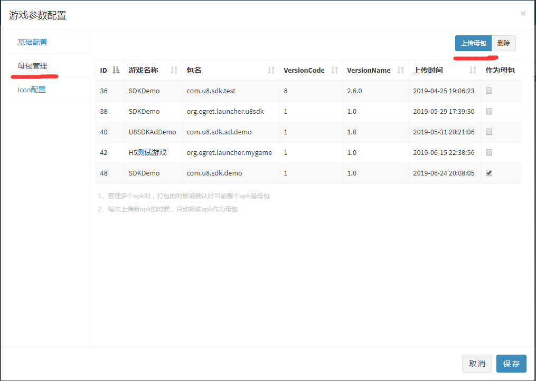536x381 pixels.
Task: Cancel the dialog via 取消
Action: click(477, 364)
